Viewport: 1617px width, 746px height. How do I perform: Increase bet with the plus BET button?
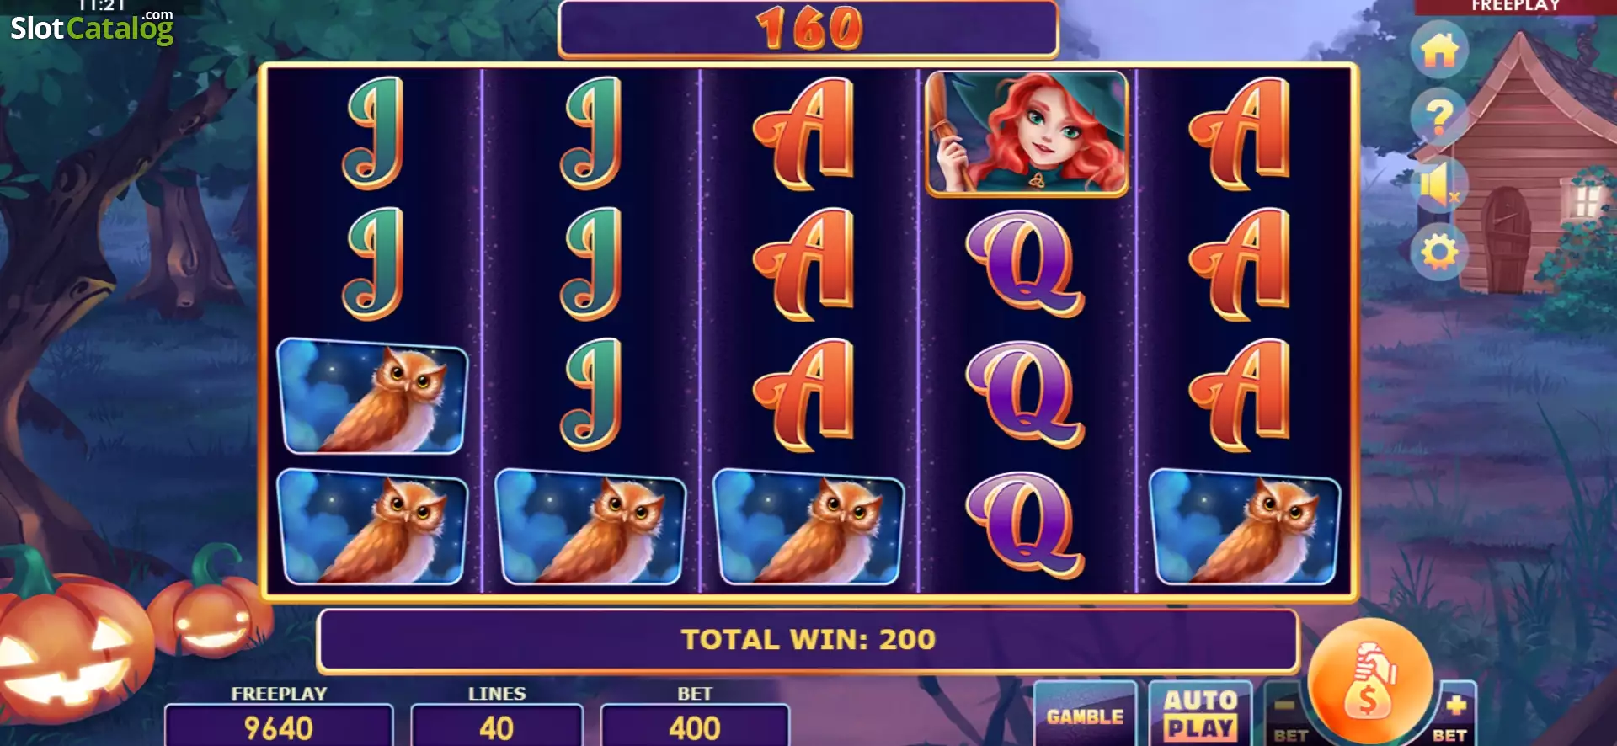1454,714
